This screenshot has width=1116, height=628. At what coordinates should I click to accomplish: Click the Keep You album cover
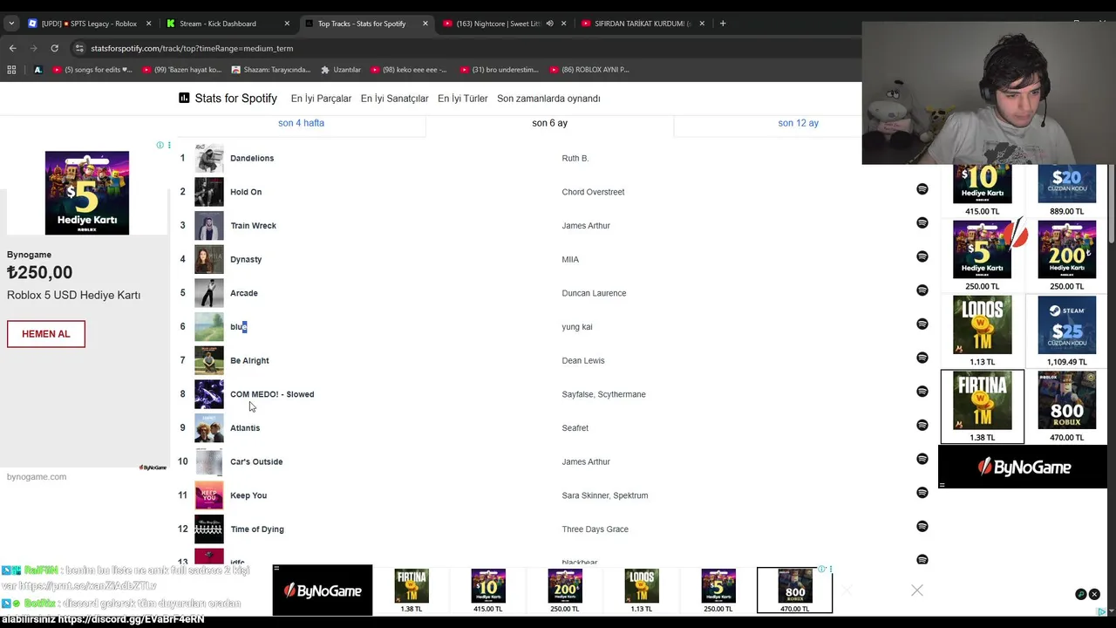coord(208,495)
